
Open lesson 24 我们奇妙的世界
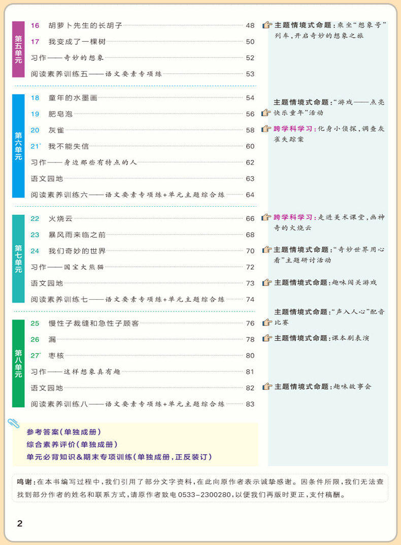pos(143,251)
